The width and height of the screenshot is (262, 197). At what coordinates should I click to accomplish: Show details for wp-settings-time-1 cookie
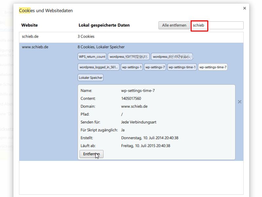point(182,67)
